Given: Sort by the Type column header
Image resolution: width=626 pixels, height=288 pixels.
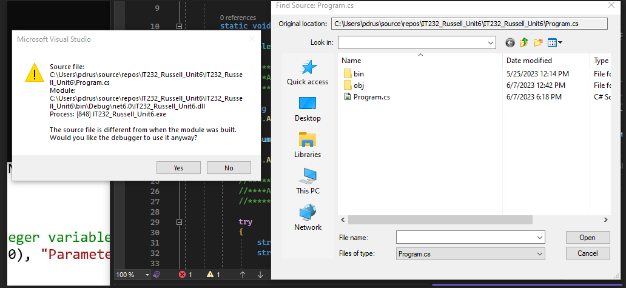Looking at the screenshot, I should coord(601,61).
